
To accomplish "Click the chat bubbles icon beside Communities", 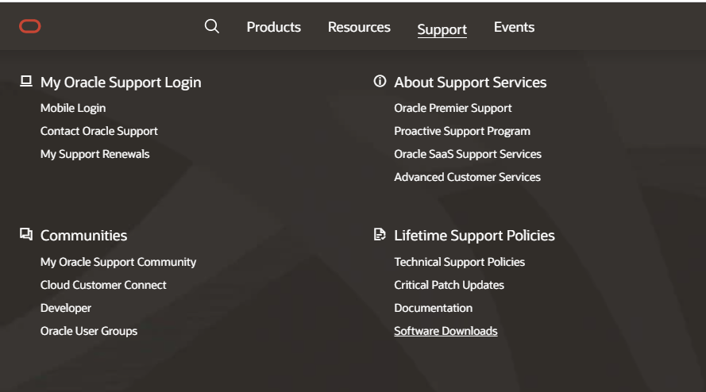I will pyautogui.click(x=26, y=234).
